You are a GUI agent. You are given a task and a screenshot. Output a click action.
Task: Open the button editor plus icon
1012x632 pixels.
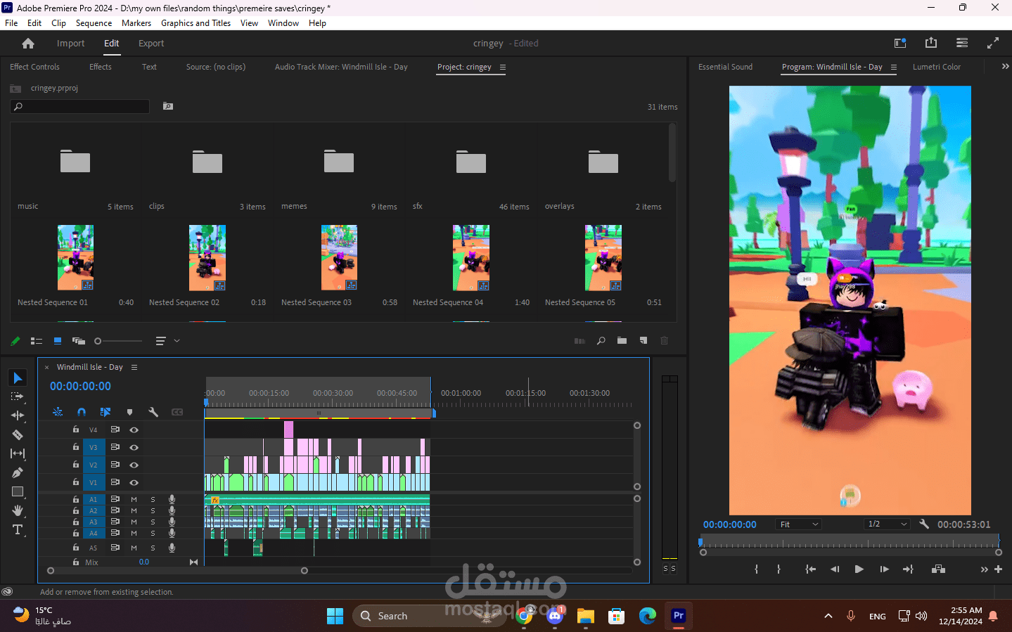998,569
